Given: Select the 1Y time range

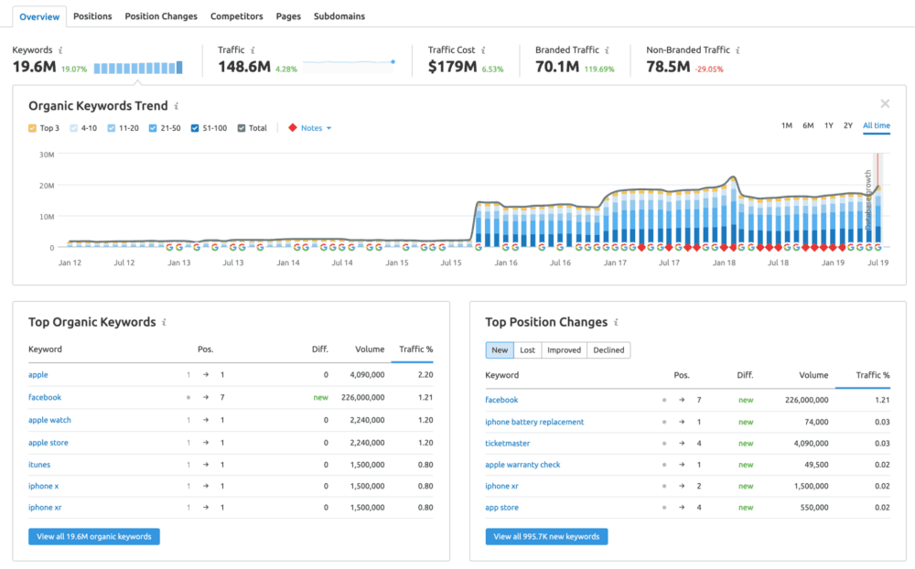Looking at the screenshot, I should [x=829, y=125].
